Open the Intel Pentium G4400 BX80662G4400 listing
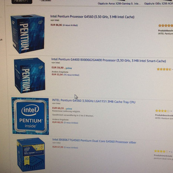 (x=108, y=60)
